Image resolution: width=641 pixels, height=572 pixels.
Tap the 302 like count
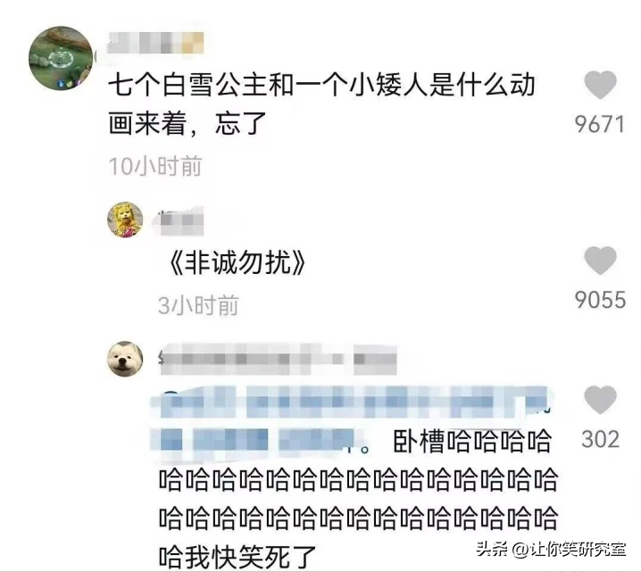pos(600,439)
